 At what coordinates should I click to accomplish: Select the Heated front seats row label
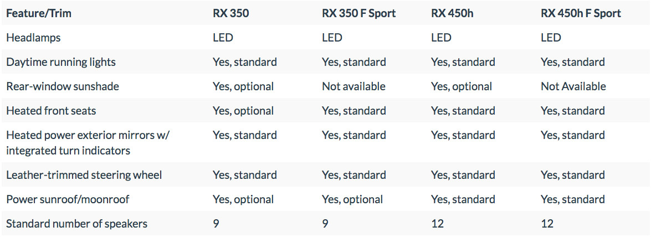coord(51,111)
